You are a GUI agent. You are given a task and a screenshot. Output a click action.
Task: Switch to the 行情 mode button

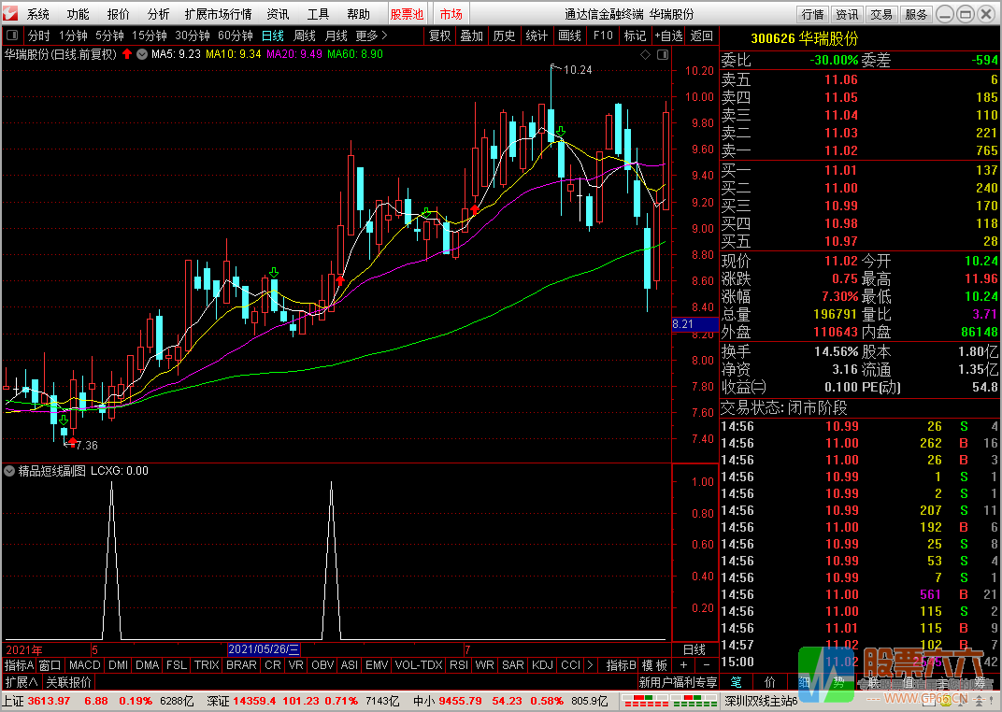coord(813,14)
